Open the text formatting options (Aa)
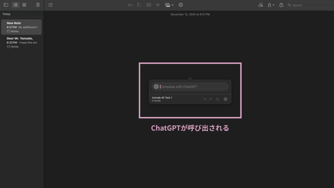 (130, 5)
